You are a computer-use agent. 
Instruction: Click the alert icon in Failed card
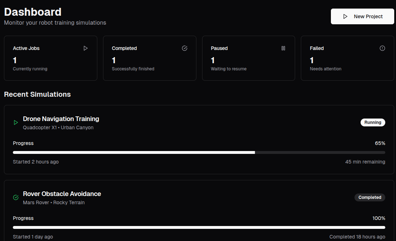[382, 48]
